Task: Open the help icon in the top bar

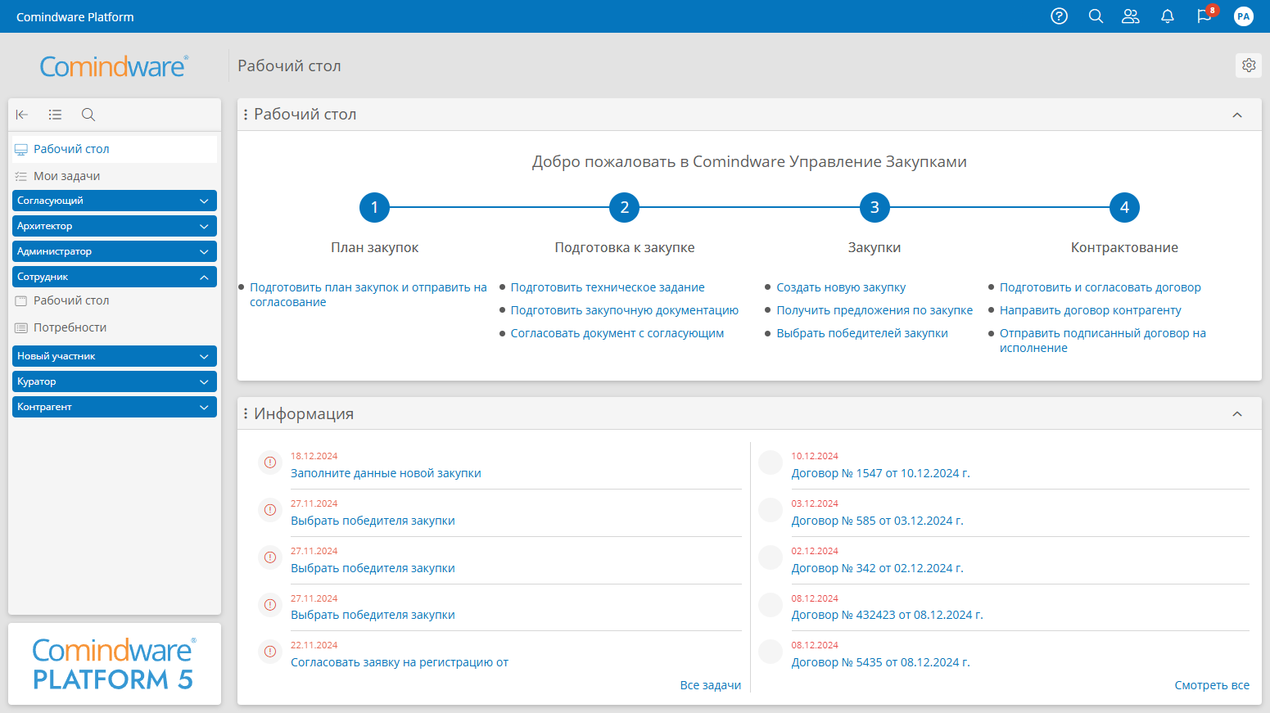Action: click(x=1059, y=16)
